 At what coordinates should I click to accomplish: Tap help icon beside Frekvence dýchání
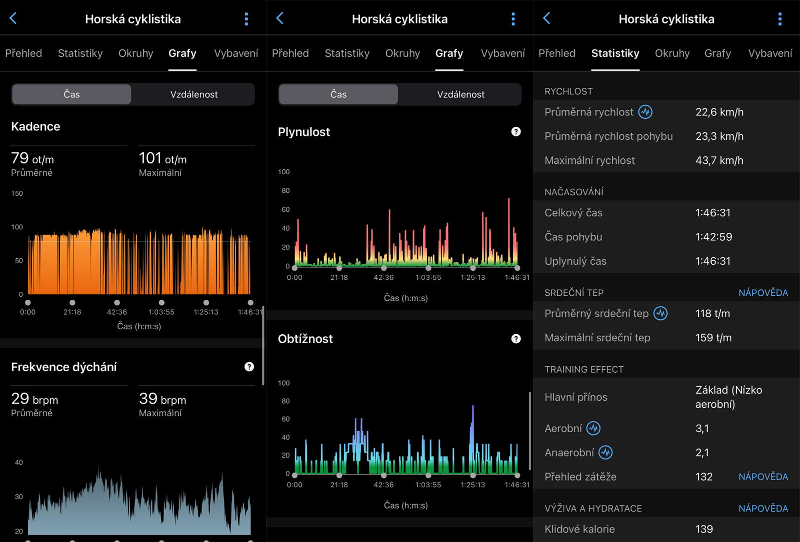249,367
